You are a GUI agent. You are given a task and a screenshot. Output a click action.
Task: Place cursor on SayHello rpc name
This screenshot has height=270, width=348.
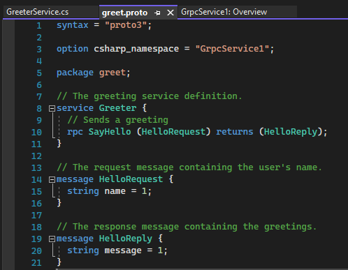coord(110,132)
